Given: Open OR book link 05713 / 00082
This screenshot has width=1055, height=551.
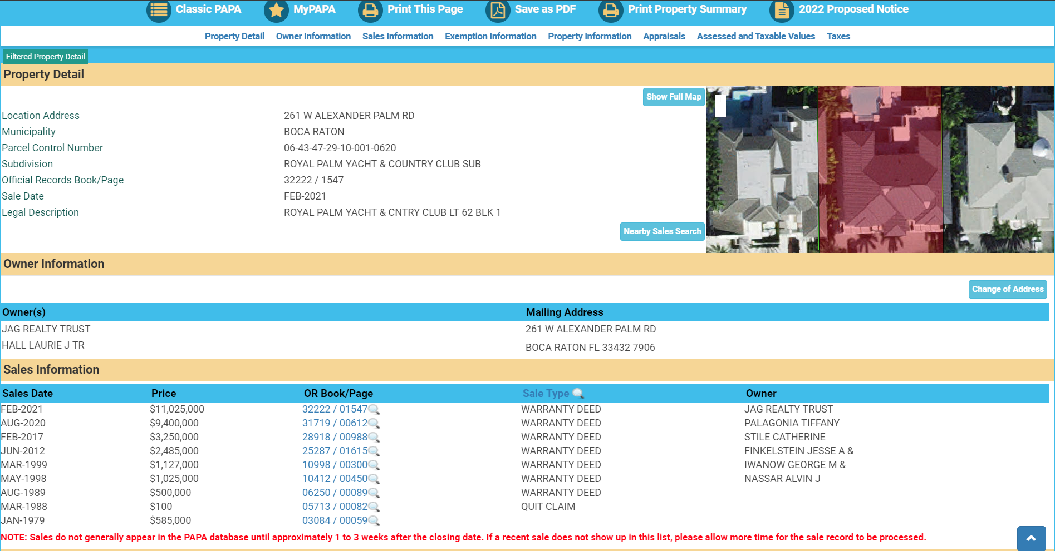Looking at the screenshot, I should 335,507.
